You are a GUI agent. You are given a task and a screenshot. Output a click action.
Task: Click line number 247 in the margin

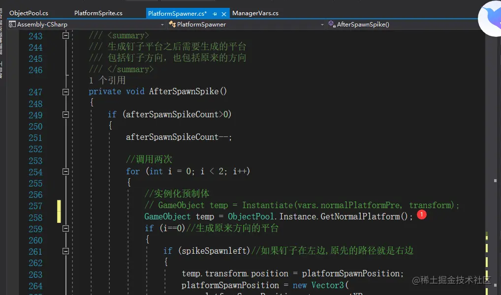point(35,92)
